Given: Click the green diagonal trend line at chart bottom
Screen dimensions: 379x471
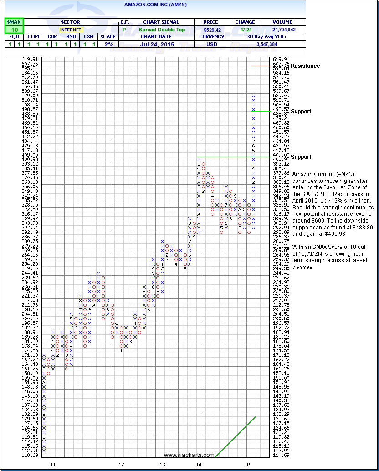Looking at the screenshot, I should click(236, 436).
